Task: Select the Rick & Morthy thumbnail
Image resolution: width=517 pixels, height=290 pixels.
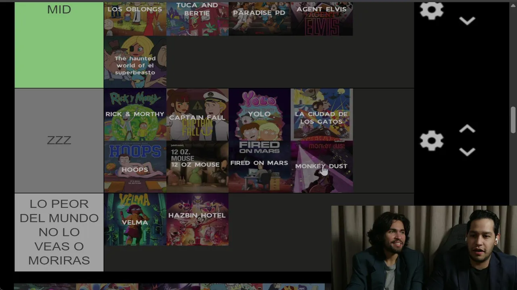Action: coord(135,115)
